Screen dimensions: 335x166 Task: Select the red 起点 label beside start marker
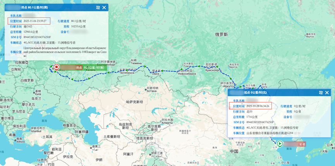point(301,144)
